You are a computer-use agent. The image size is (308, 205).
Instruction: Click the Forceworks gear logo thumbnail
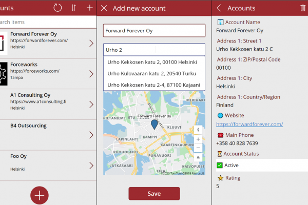(4, 74)
